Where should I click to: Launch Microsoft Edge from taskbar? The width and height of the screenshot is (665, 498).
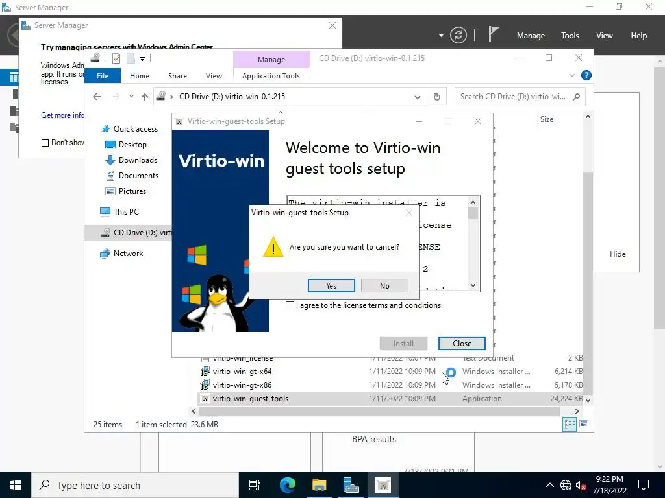coord(288,485)
